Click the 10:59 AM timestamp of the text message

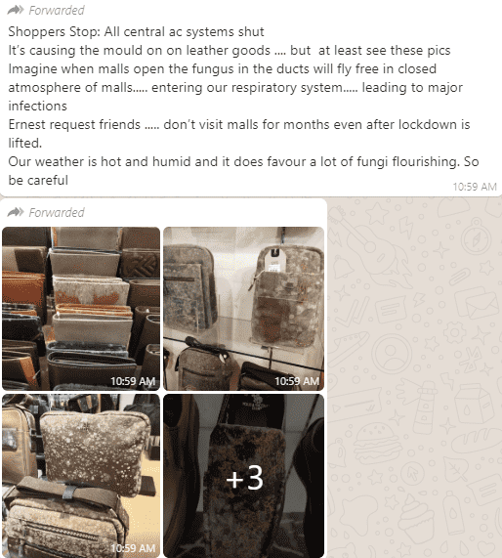[475, 187]
